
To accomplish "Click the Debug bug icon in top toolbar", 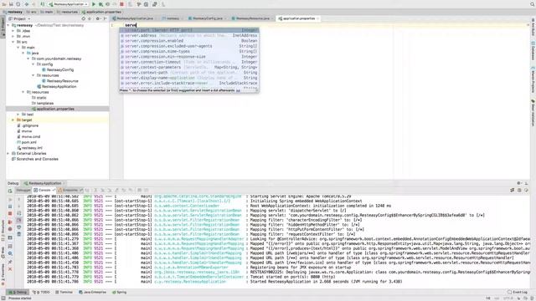I will pos(100,4).
